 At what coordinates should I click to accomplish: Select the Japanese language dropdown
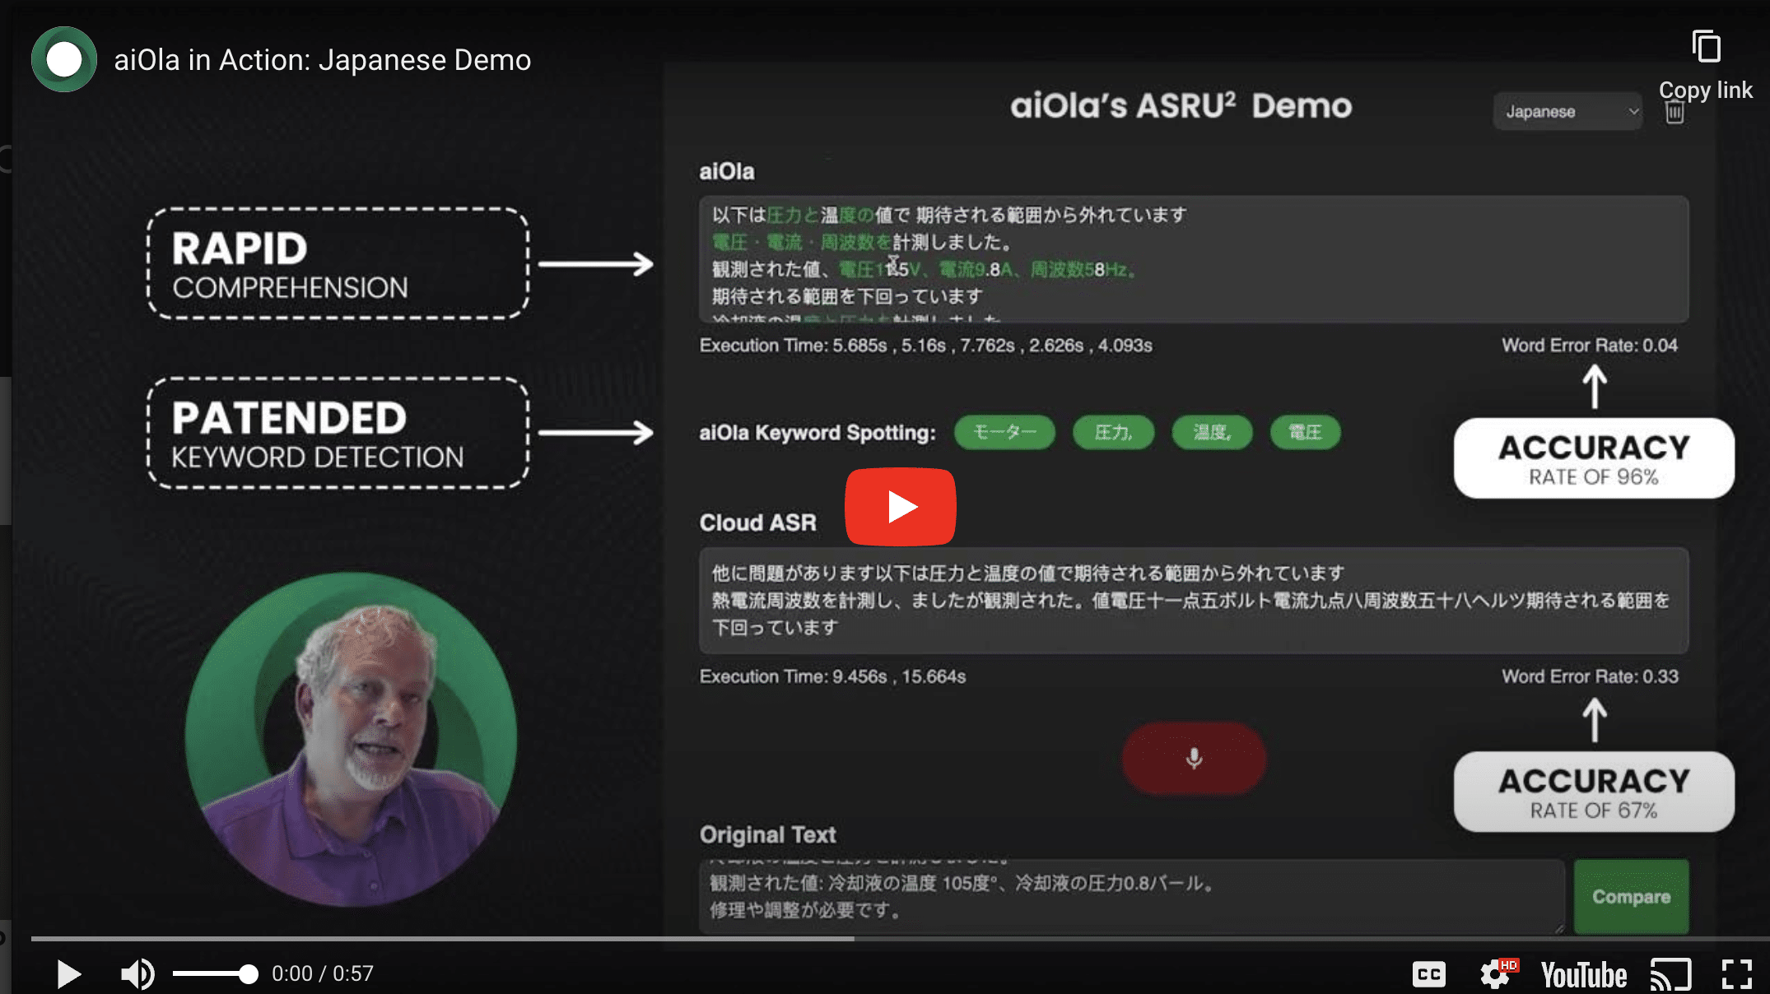1562,112
